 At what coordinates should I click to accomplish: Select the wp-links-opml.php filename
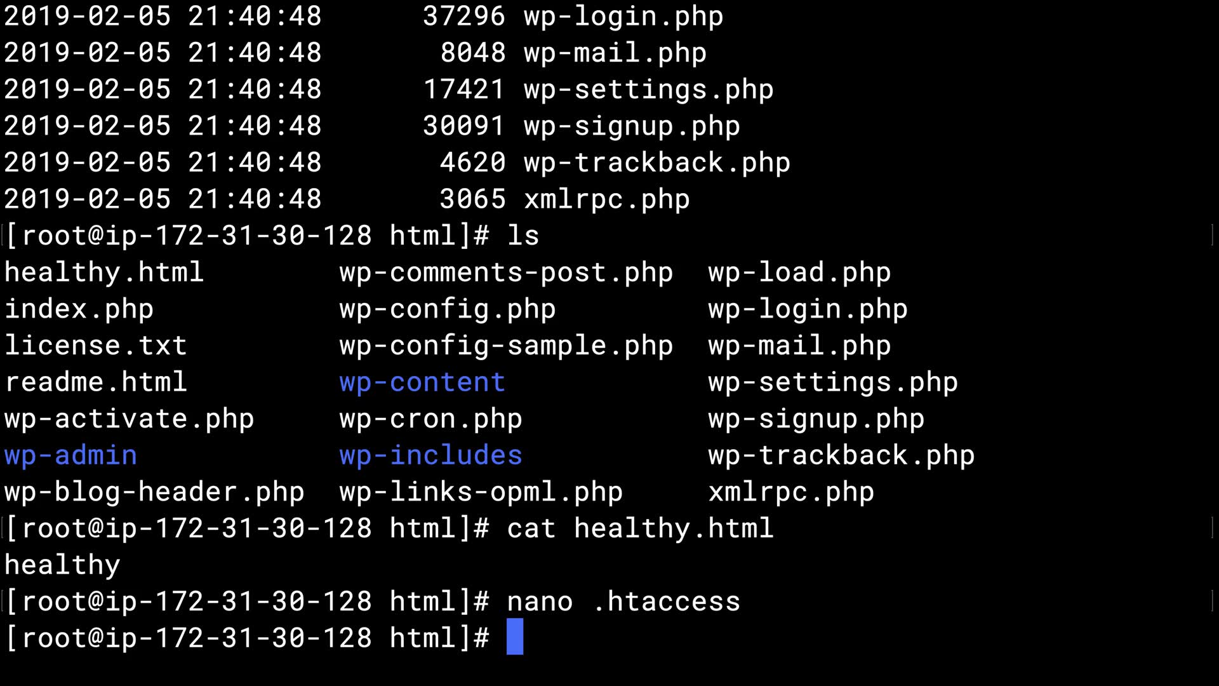481,492
